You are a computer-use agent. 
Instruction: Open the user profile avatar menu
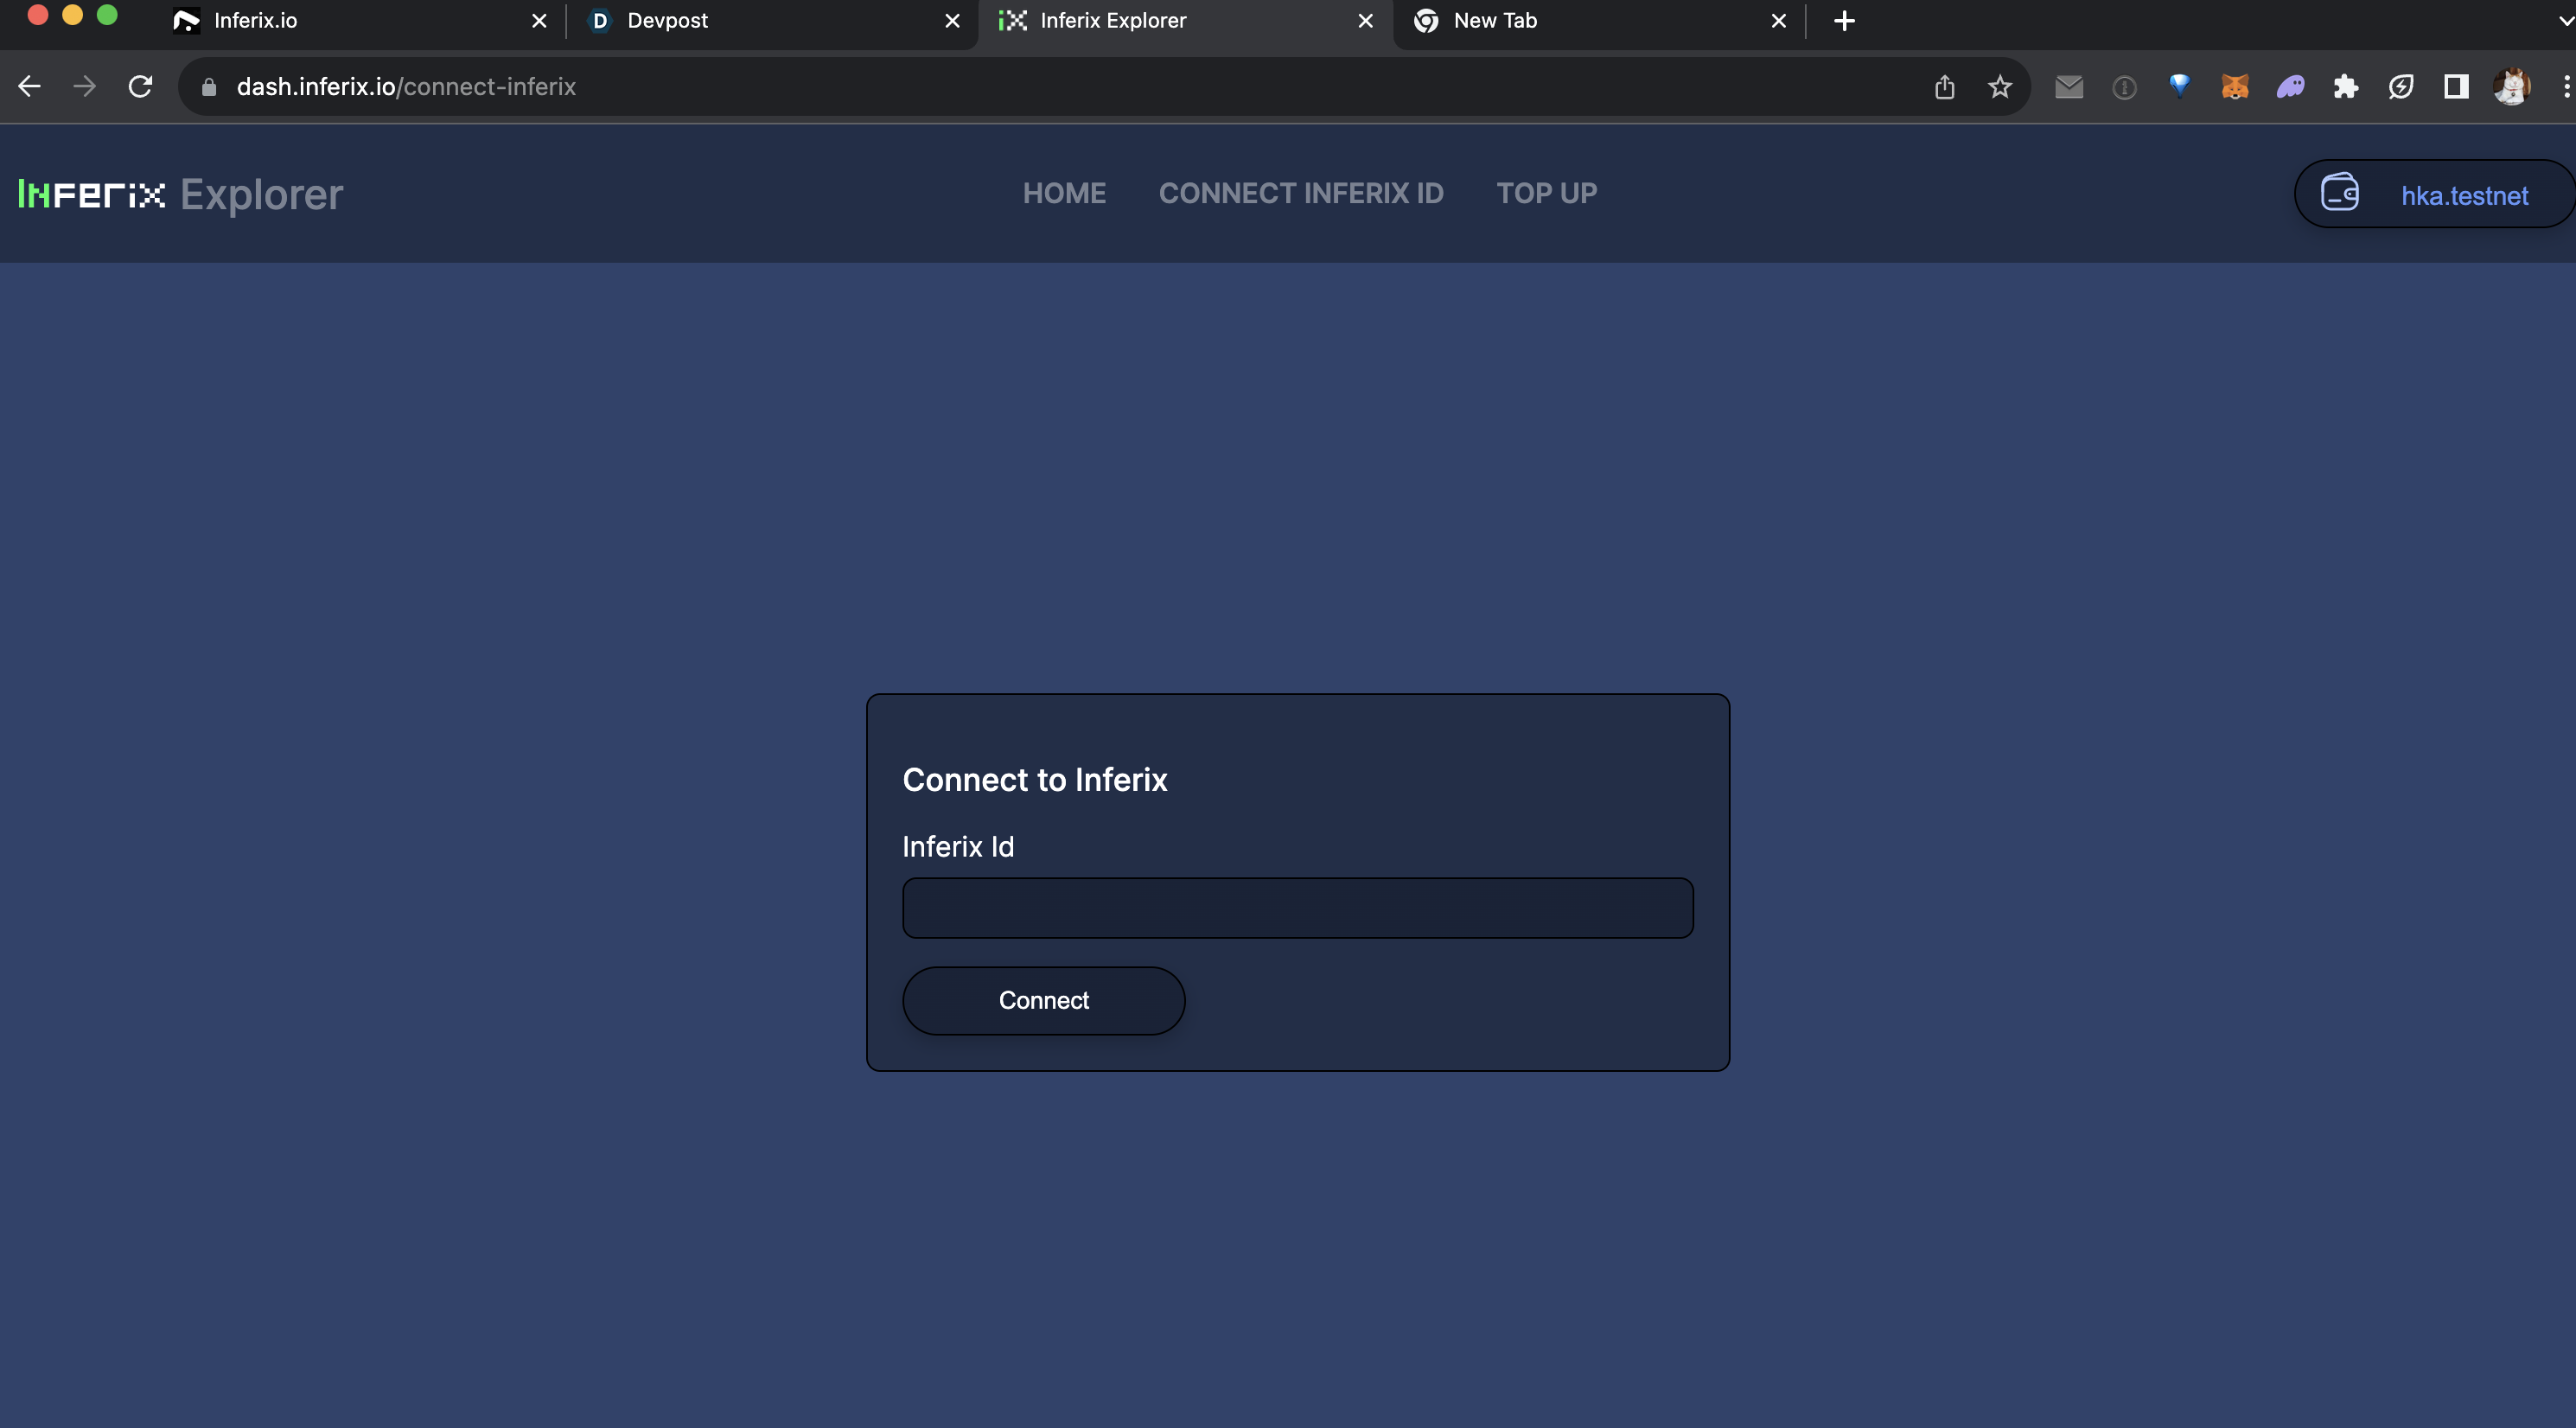[x=2510, y=87]
